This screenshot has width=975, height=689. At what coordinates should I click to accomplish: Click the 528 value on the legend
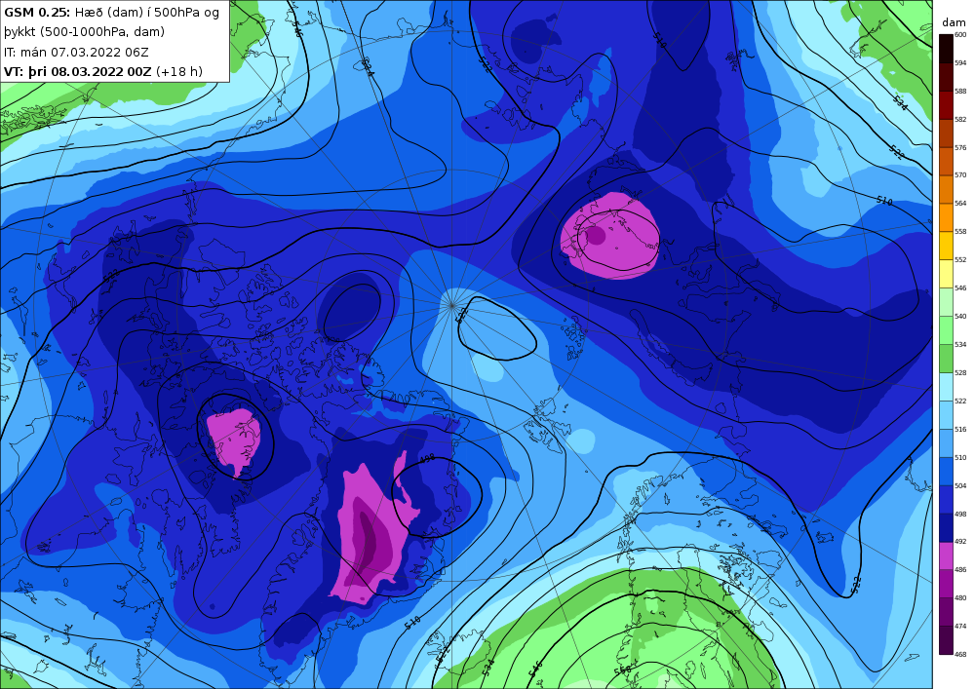click(960, 373)
